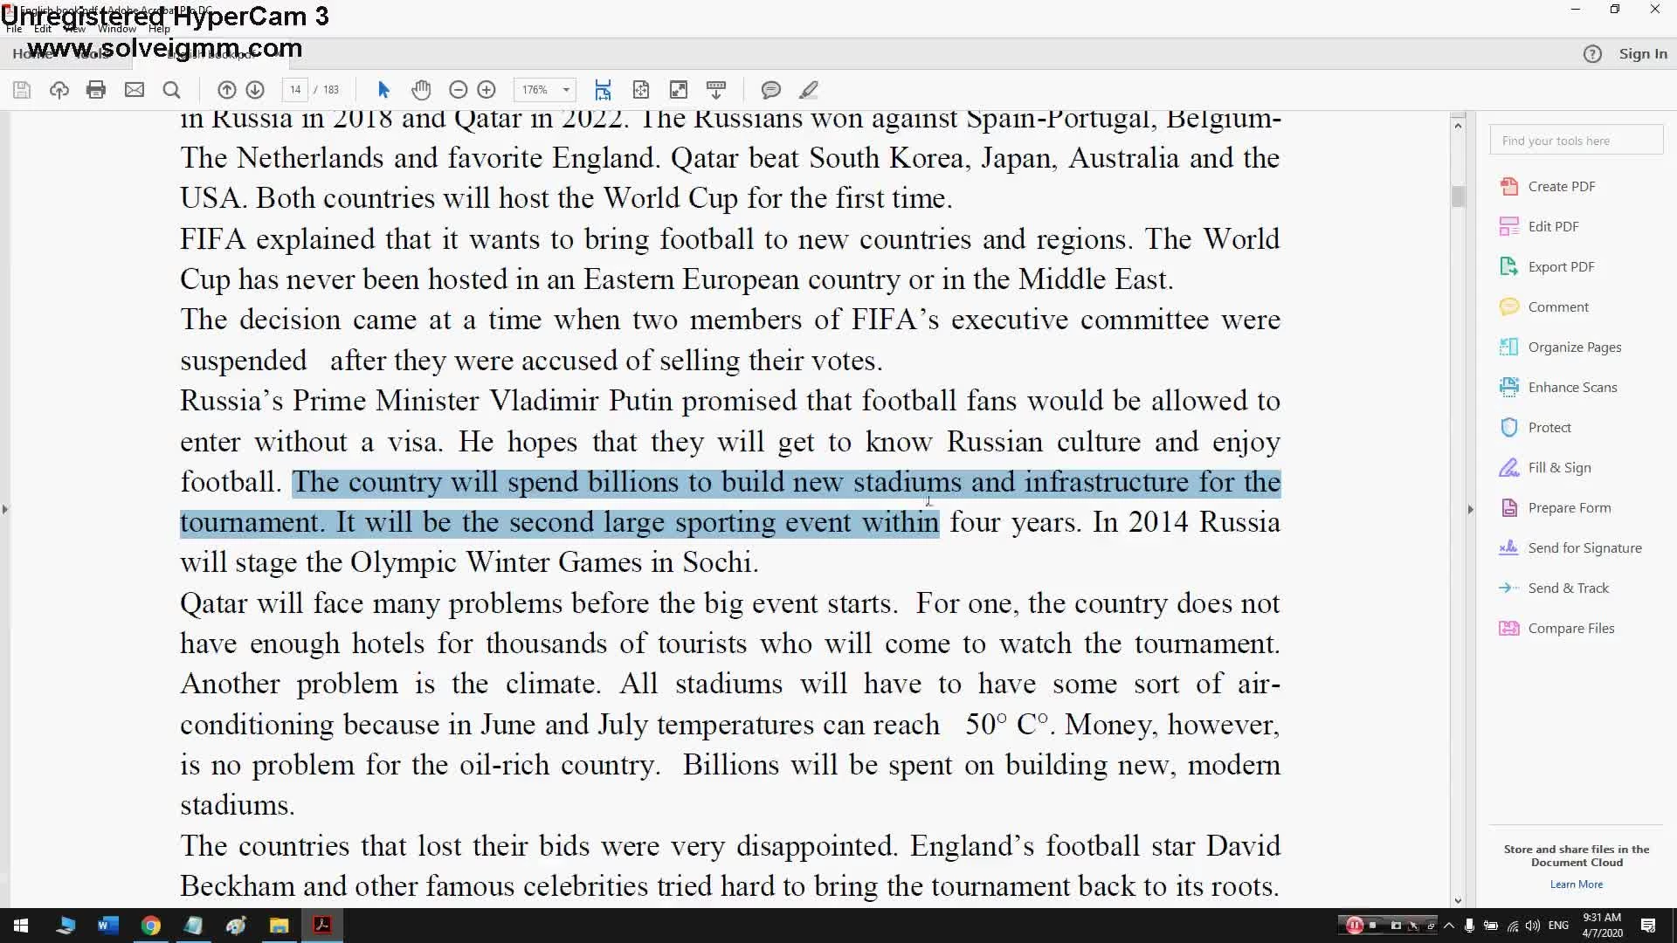Click the Find your tools here search box
The height and width of the screenshot is (943, 1677).
[x=1577, y=141]
